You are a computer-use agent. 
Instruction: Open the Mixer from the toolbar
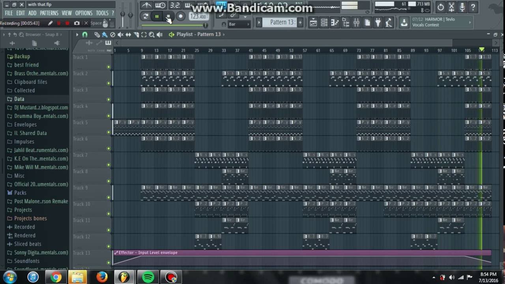357,22
